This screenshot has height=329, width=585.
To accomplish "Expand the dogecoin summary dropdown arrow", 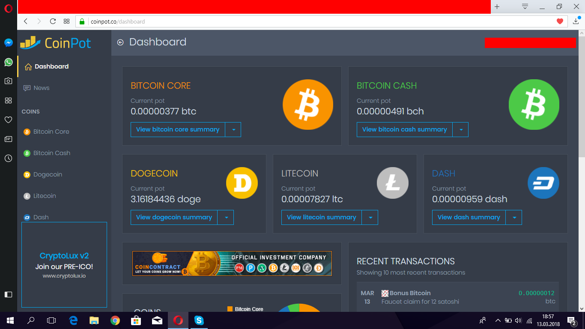I will click(226, 218).
